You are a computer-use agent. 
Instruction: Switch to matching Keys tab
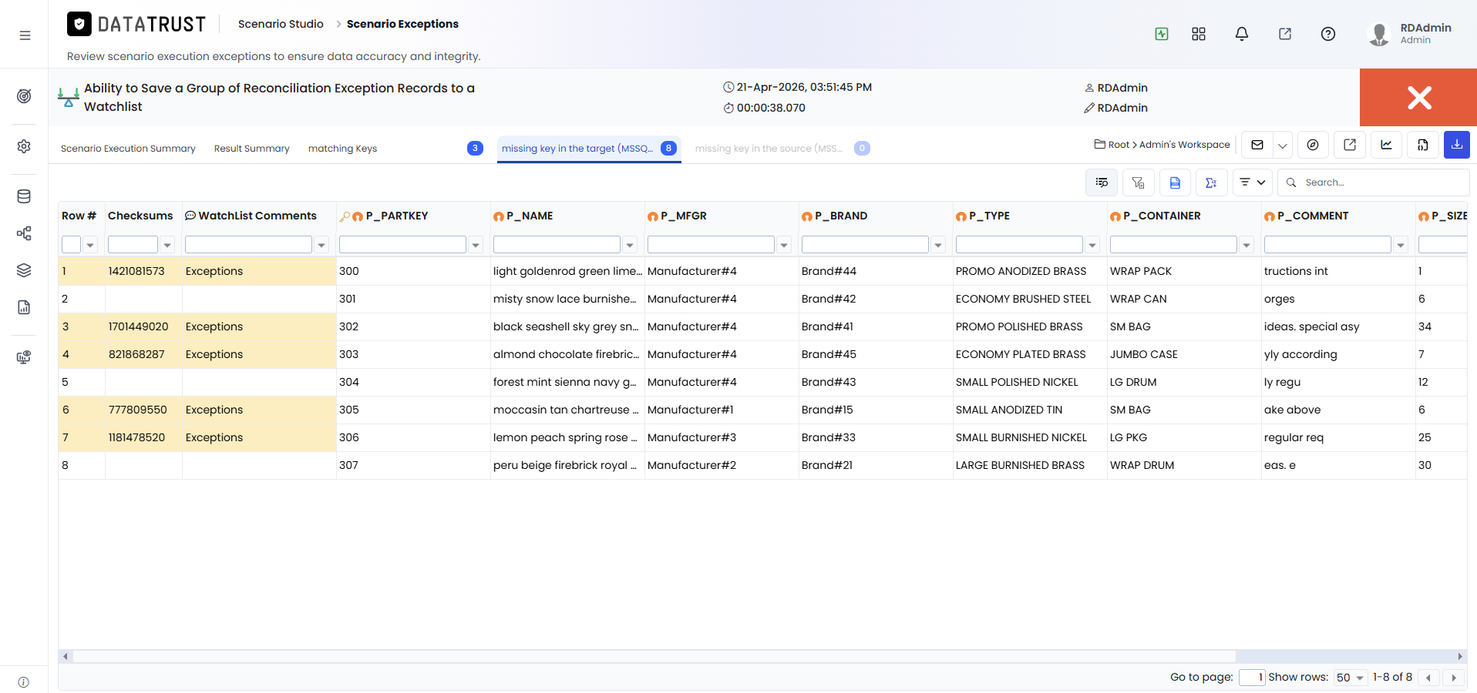342,149
